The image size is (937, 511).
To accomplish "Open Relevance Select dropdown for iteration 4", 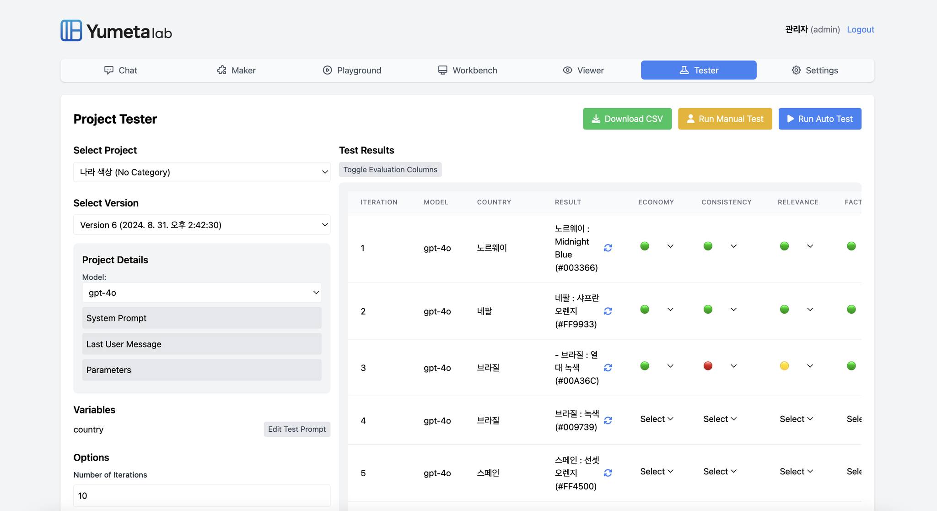I will click(796, 419).
